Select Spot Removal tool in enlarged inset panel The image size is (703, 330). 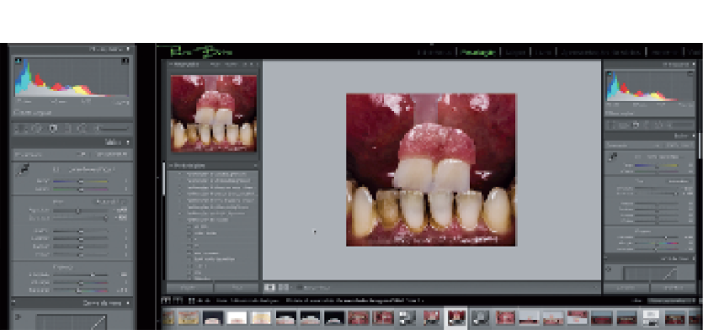point(37,129)
